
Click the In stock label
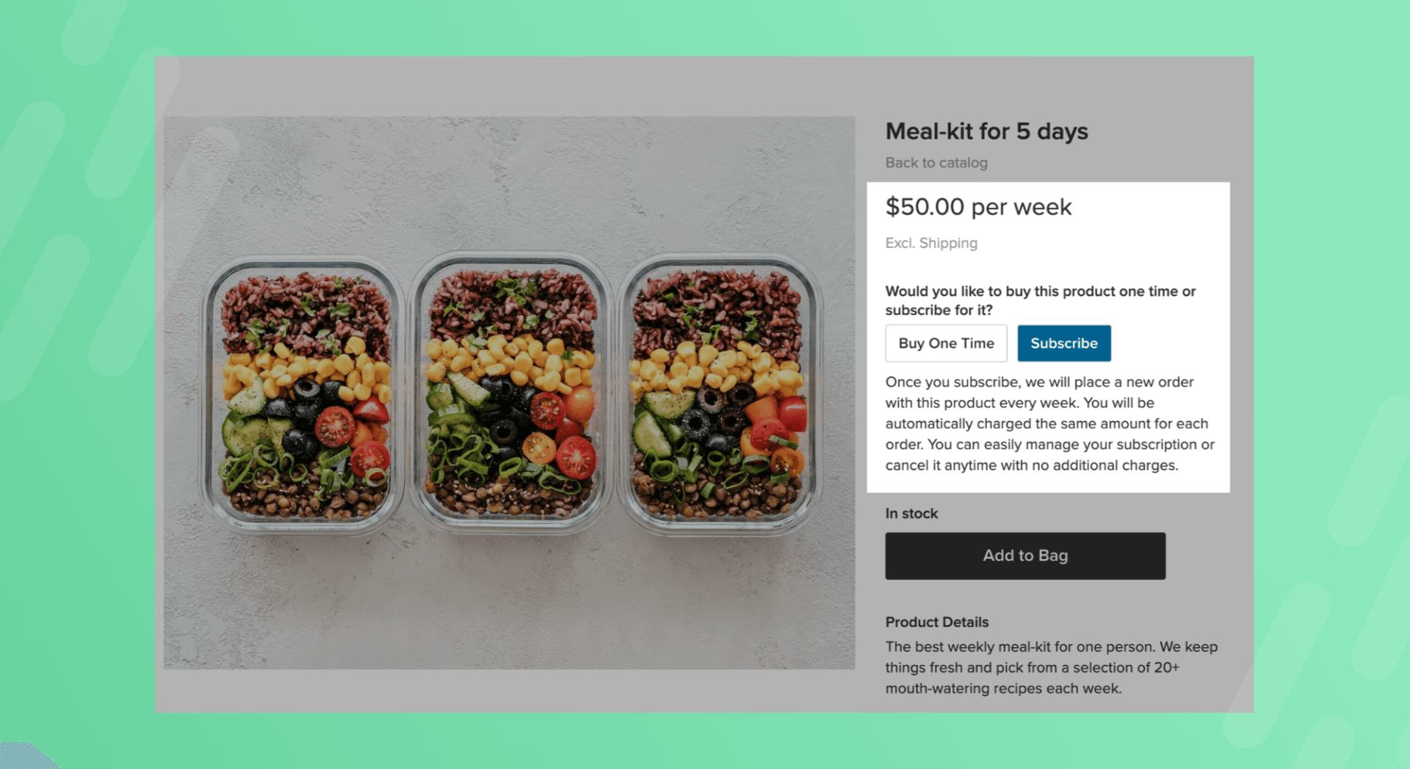[911, 514]
